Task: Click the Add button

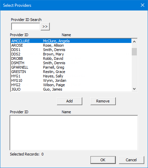Action: (69, 101)
